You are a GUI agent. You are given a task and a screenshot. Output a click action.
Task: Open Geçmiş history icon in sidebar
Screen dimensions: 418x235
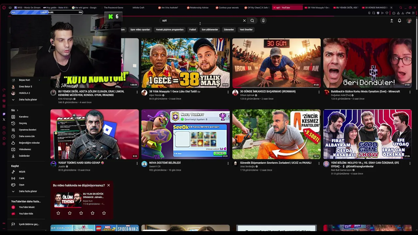pyautogui.click(x=13, y=123)
